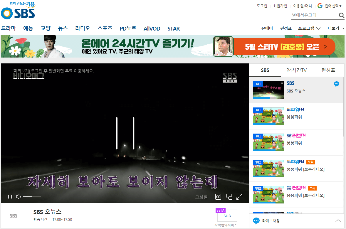346x229 pixels.
Task: Open the STAR menu
Action: point(174,29)
